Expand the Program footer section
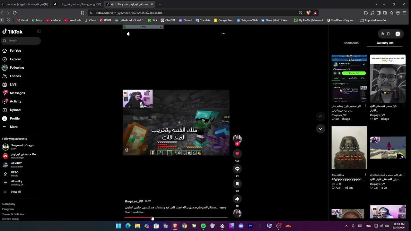Viewport: 411px width, 231px height. point(8,209)
